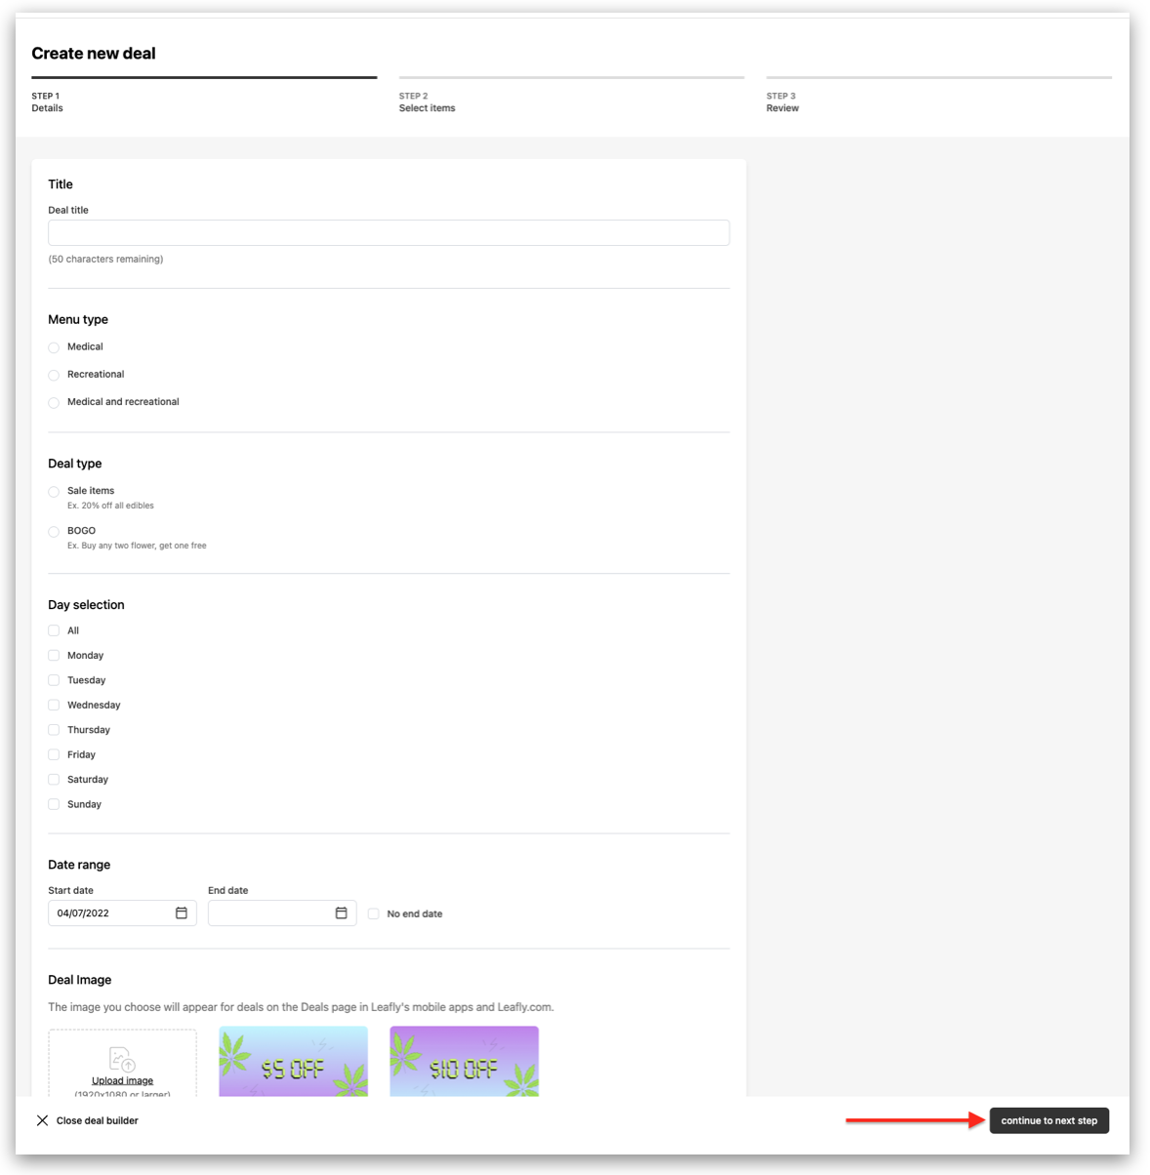Click the Day selection heading
Screen dimensions: 1150x1175
tap(86, 605)
